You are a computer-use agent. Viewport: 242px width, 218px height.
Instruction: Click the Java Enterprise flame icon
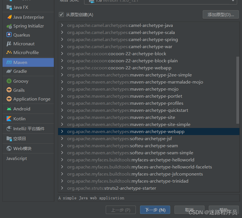click(9, 17)
